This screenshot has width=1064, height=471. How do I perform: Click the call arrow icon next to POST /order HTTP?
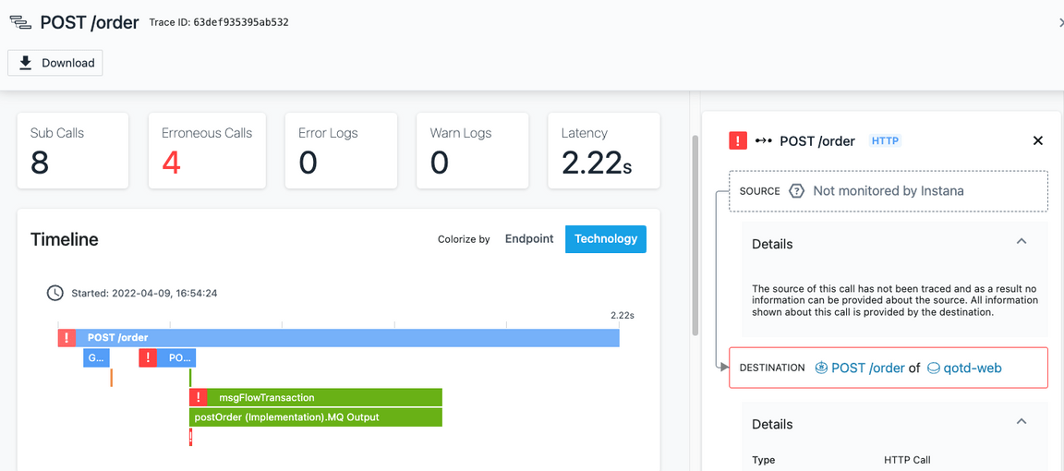point(764,140)
